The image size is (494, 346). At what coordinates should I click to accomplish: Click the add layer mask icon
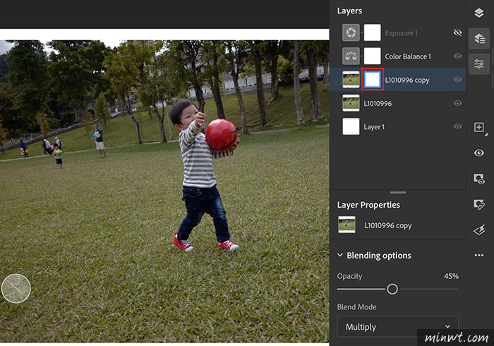tap(479, 179)
